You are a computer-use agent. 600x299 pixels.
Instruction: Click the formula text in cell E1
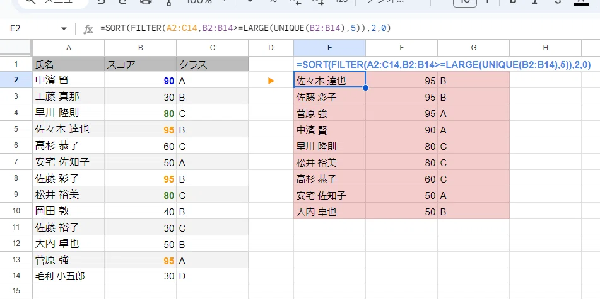(443, 65)
